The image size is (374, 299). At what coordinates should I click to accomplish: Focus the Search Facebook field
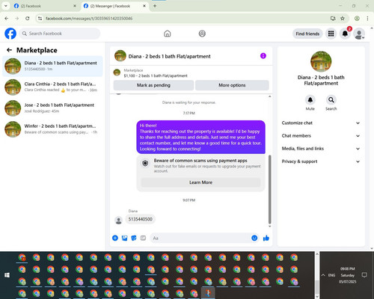[x=60, y=34]
